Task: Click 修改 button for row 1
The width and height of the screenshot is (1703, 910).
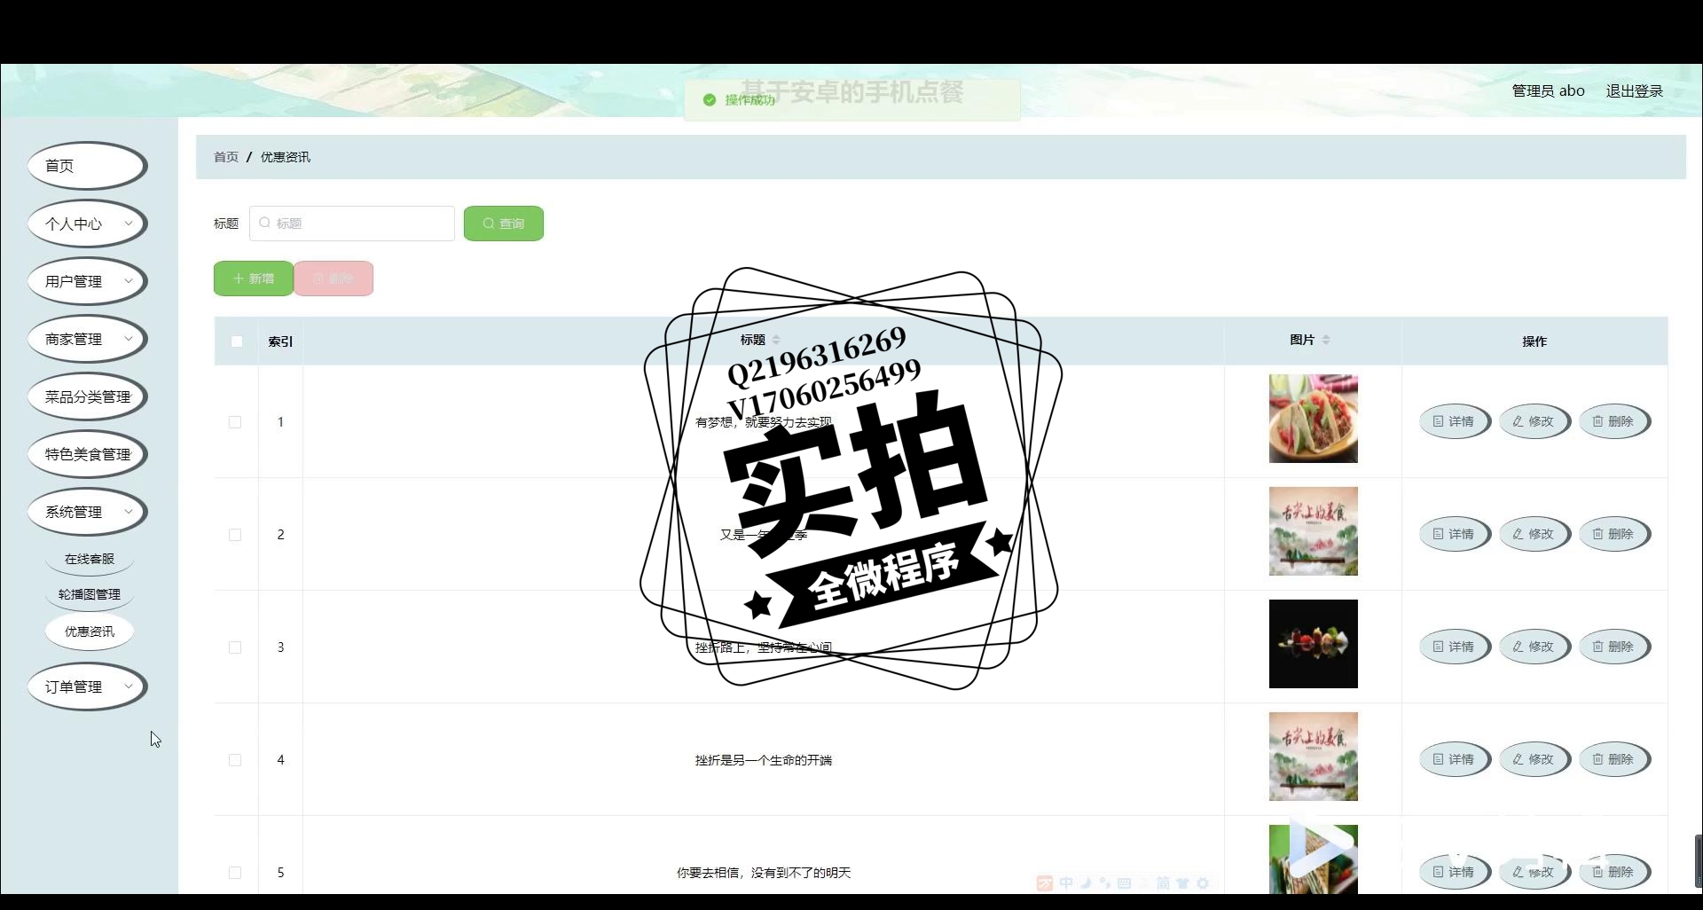Action: pyautogui.click(x=1534, y=422)
